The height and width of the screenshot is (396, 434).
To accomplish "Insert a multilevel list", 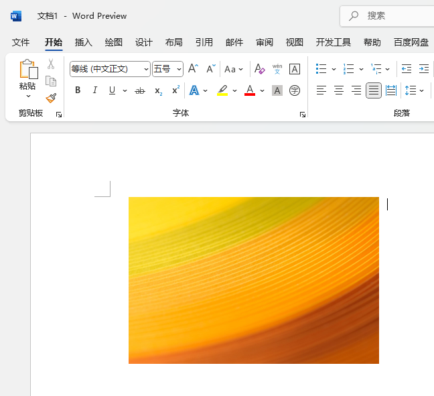I will click(x=376, y=68).
